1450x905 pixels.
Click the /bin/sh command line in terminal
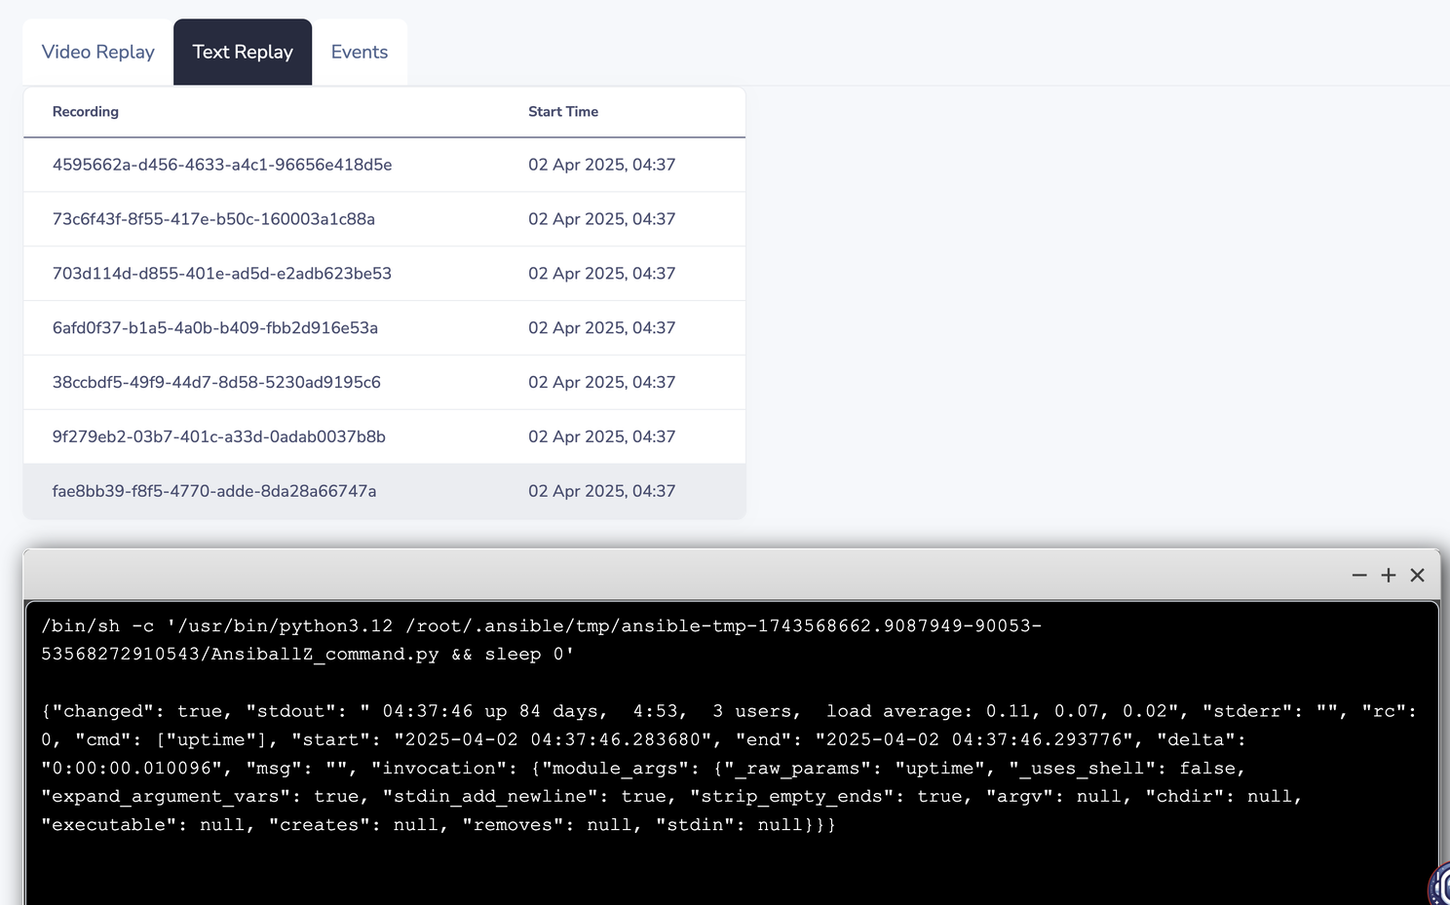point(542,640)
